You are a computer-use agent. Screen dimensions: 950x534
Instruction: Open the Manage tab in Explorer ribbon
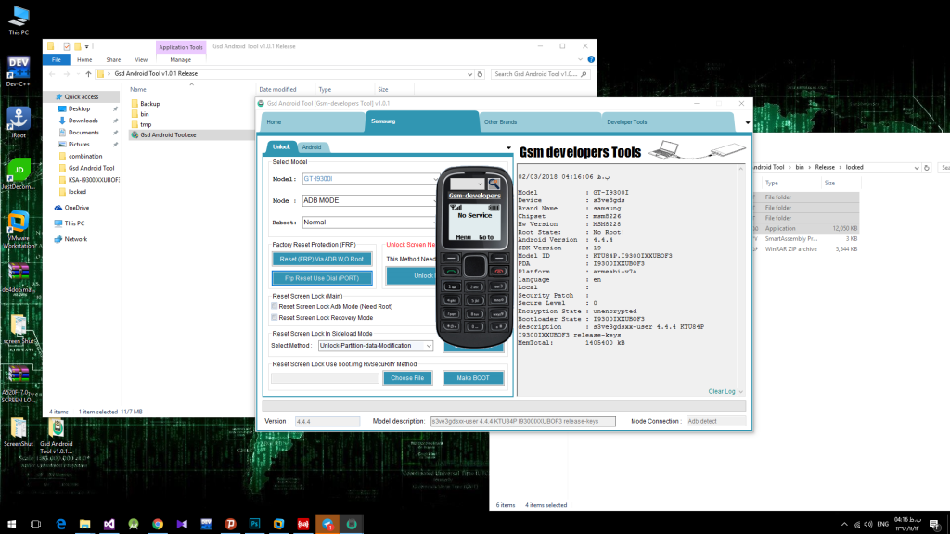point(181,60)
